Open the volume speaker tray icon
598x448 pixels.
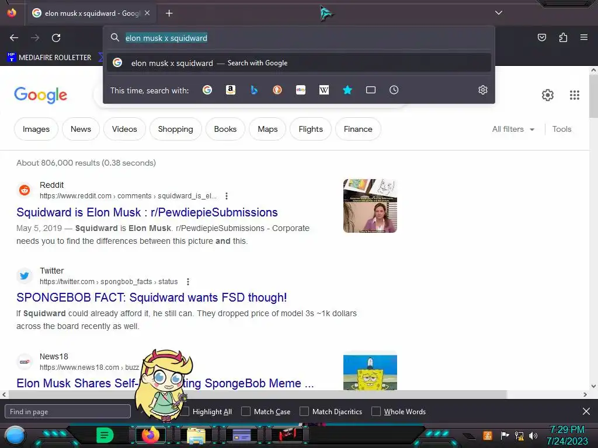click(x=533, y=435)
